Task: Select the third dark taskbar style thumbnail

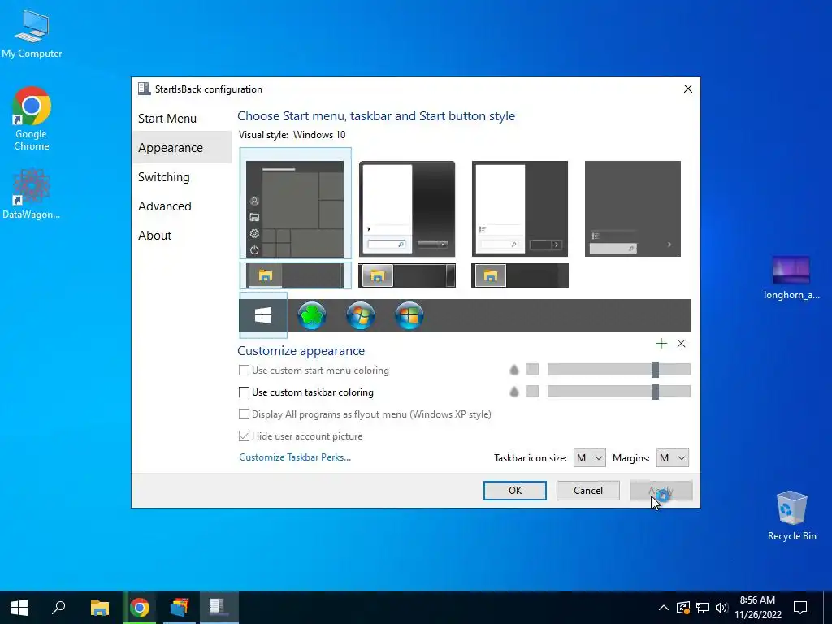Action: 520,275
